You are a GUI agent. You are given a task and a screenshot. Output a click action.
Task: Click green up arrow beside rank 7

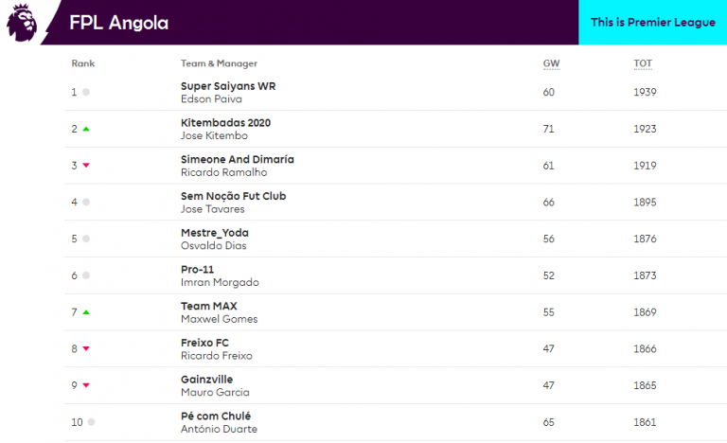pos(86,312)
